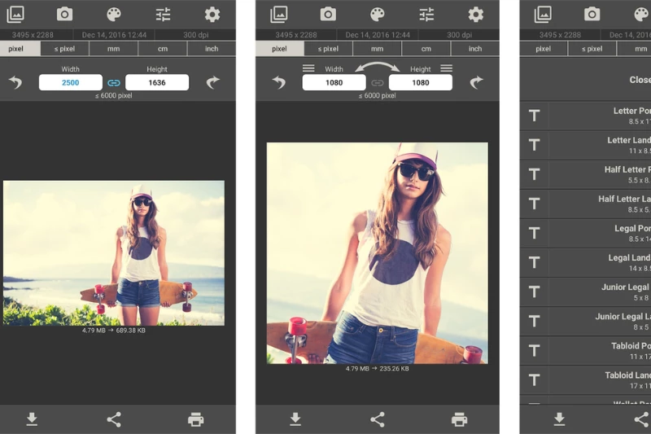
Task: Tap landscape skateboard photo preview in left screen
Action: [114, 253]
